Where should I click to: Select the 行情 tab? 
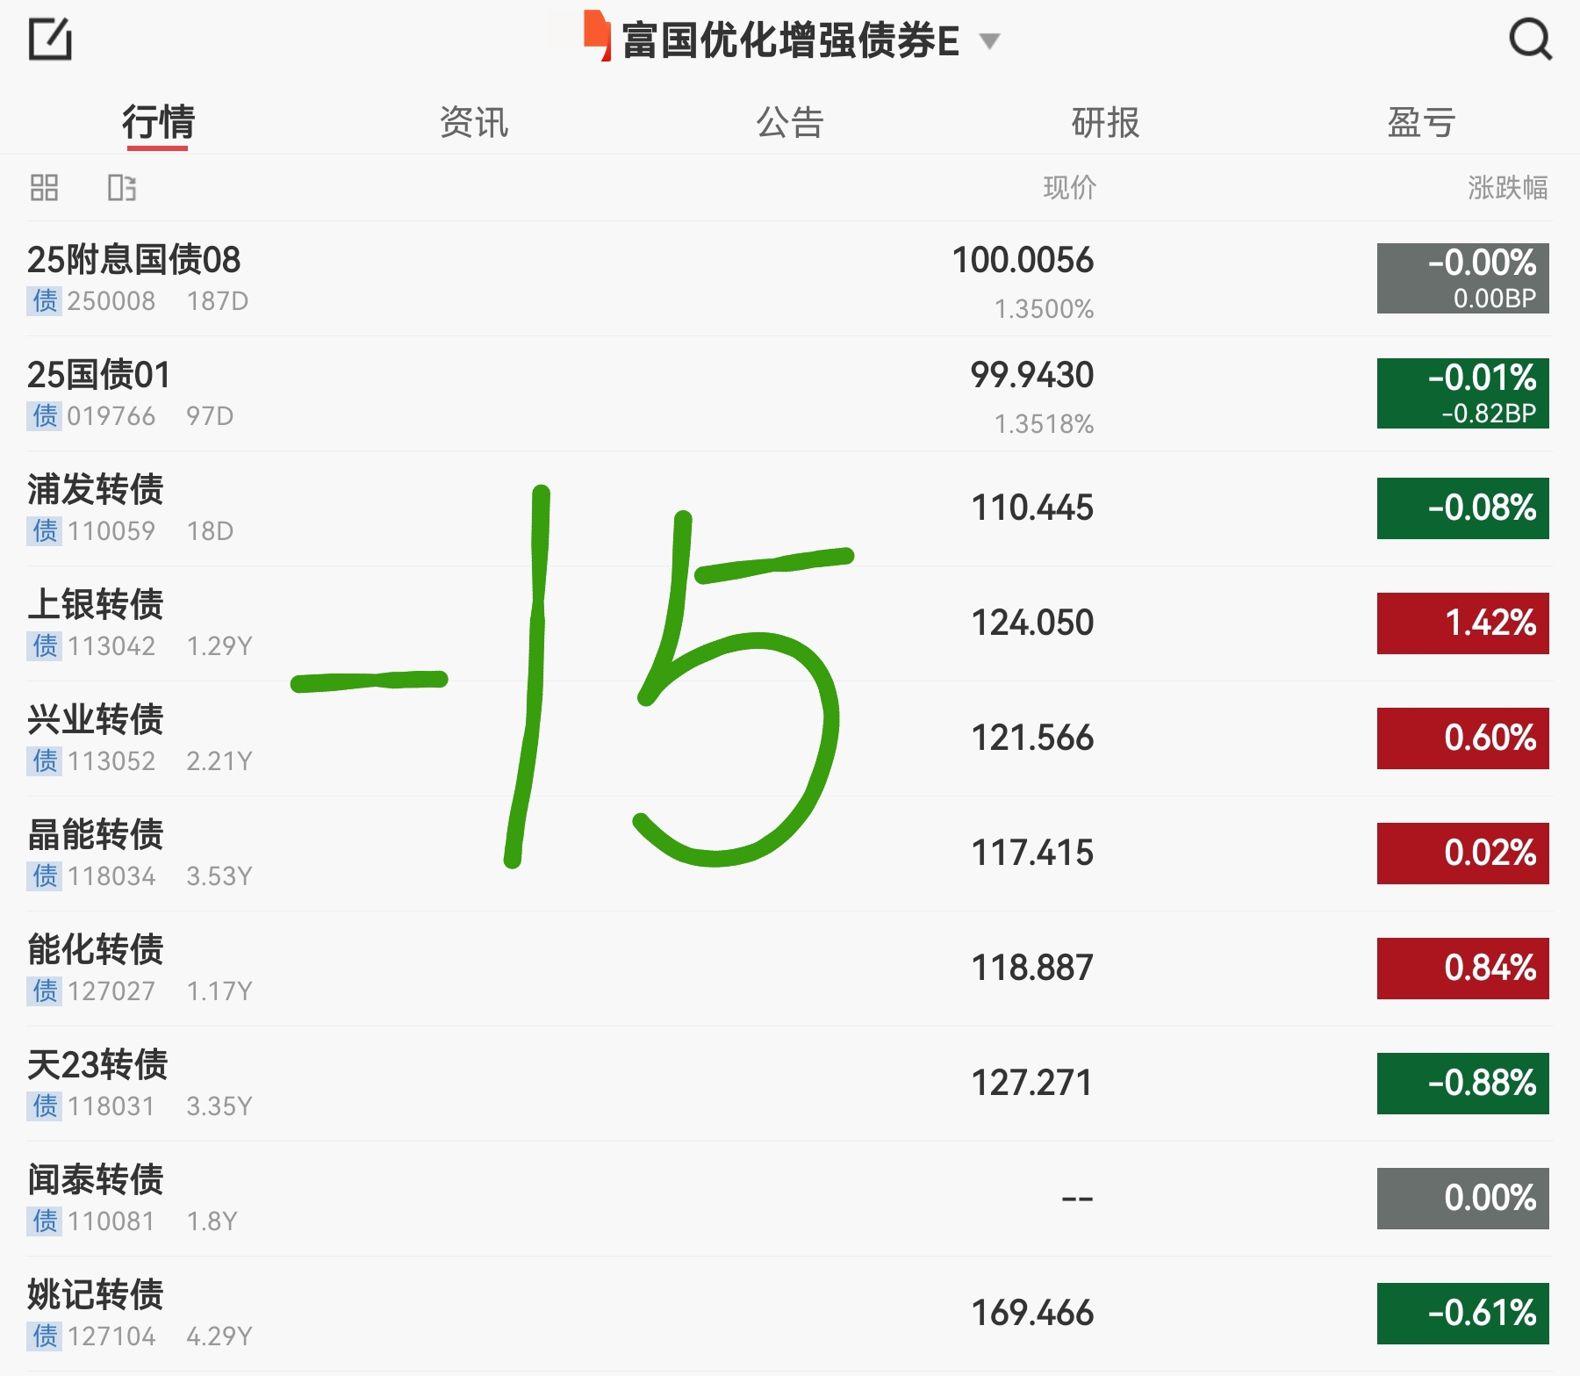[158, 122]
